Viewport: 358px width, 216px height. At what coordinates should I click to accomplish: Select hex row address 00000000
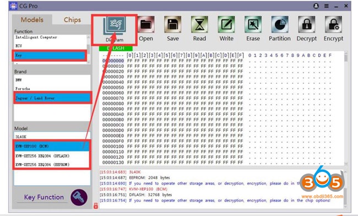point(113,61)
